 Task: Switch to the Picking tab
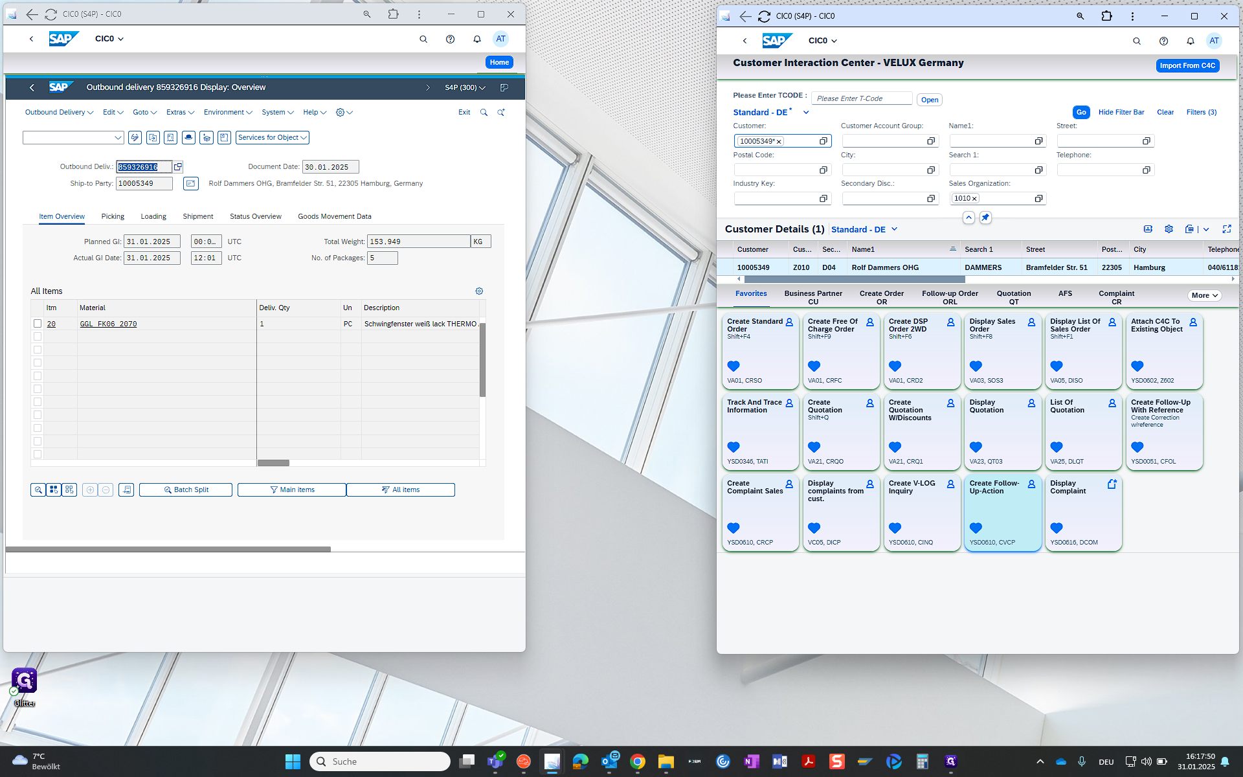click(x=113, y=217)
